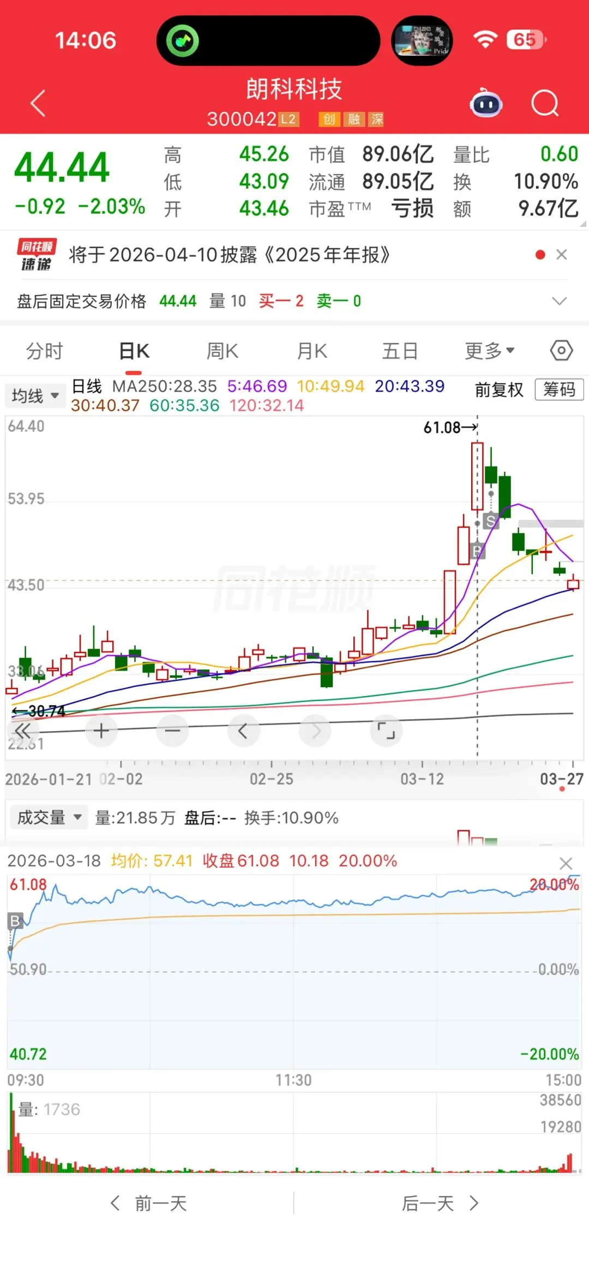Tap the Wi-Fi status icon
Viewport: 589px width, 1277px height.
point(485,39)
